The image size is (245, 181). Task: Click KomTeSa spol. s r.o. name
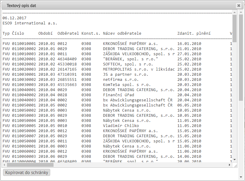tap(127, 85)
